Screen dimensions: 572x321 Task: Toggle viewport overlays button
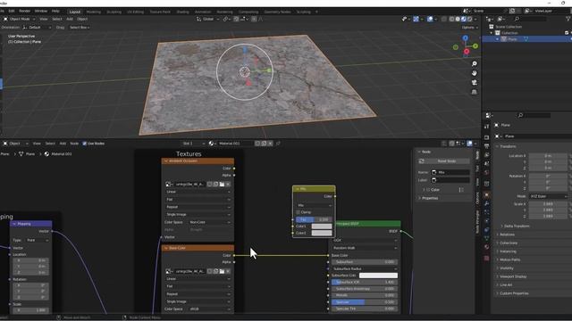point(430,19)
